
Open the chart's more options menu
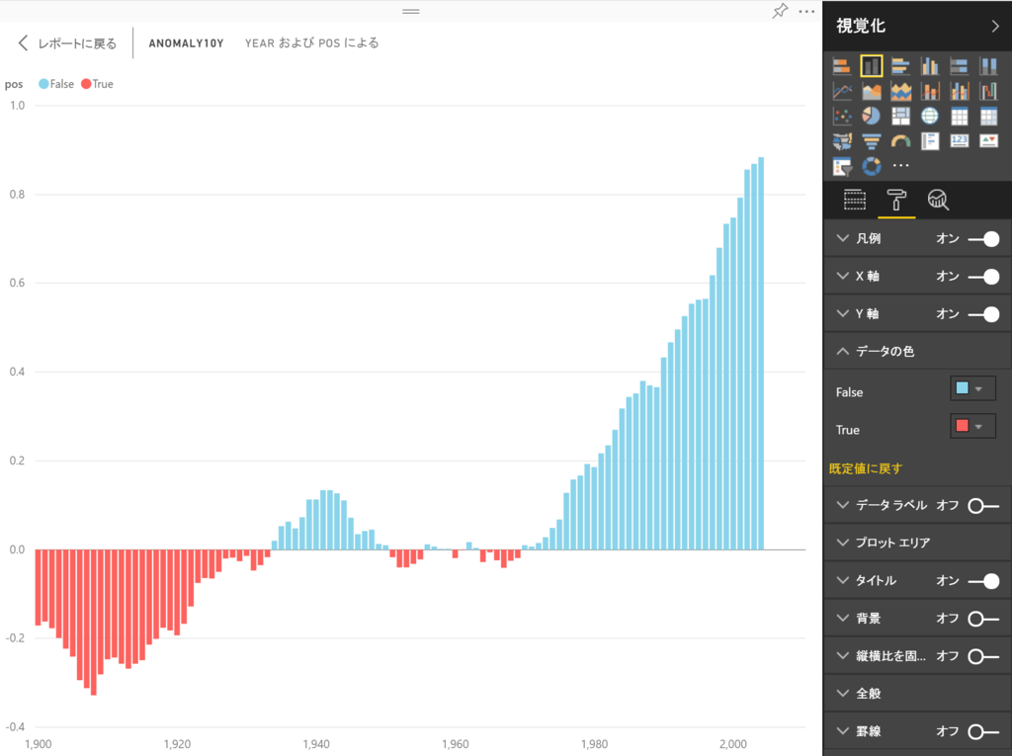(x=806, y=11)
